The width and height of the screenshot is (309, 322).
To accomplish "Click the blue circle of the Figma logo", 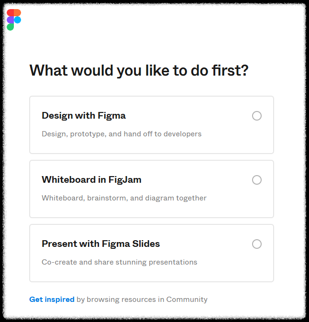I will [17, 20].
